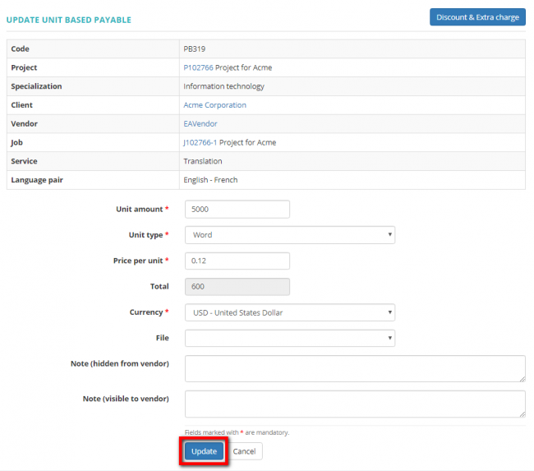Expand the Unit type dropdown
This screenshot has height=471, width=534.
[289, 235]
